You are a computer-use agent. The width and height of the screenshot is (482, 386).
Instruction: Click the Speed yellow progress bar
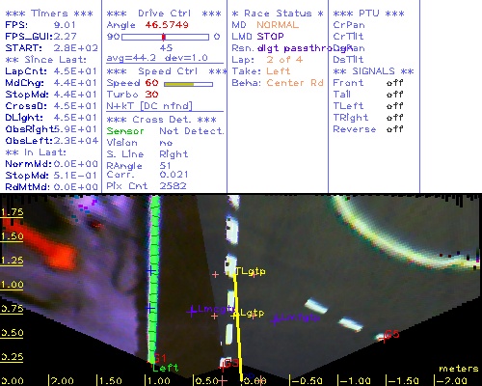(x=179, y=84)
